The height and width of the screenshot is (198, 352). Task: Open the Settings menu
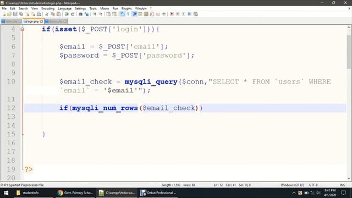(80, 9)
